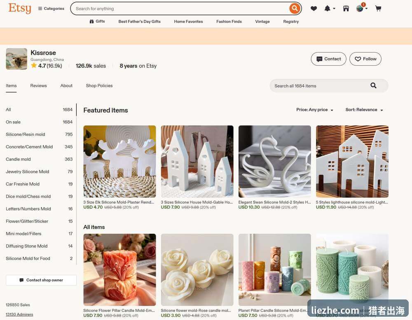Open 13130 Admirers link

pyautogui.click(x=19, y=315)
